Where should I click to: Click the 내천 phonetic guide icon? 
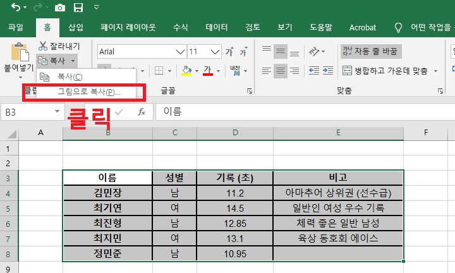235,71
